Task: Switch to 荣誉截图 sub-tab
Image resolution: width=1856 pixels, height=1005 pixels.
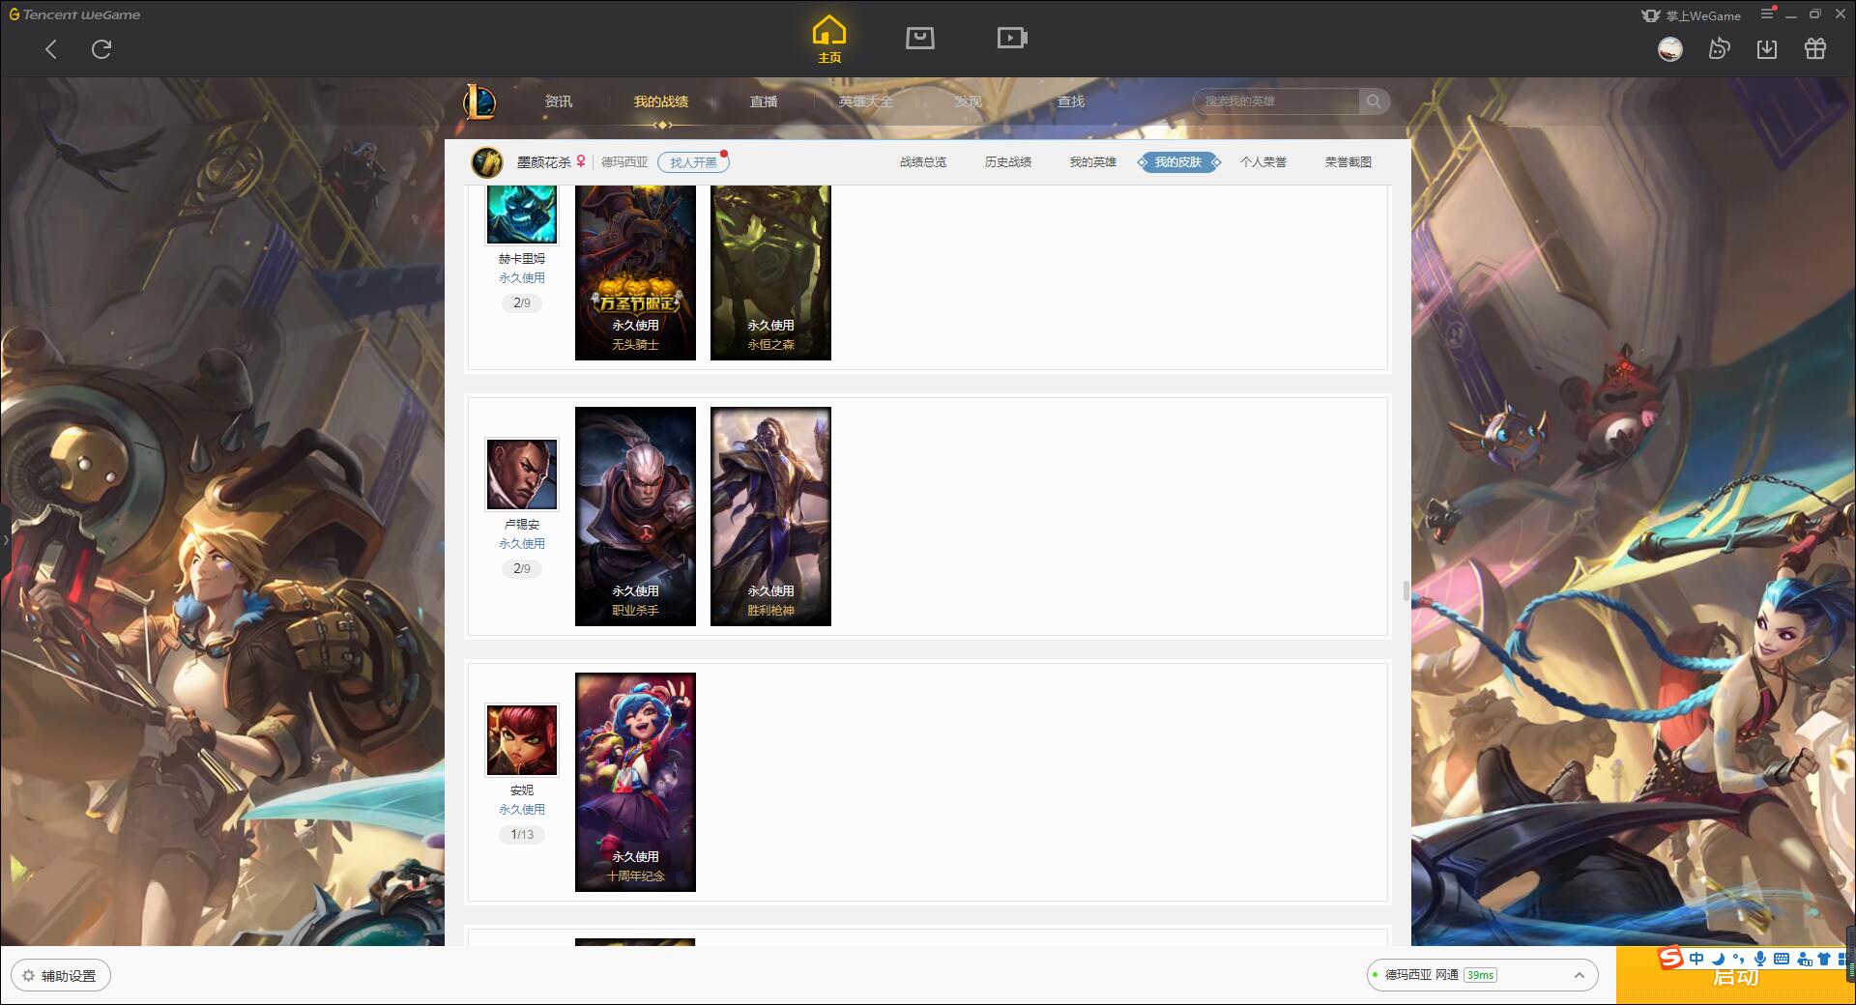Action: [x=1348, y=162]
